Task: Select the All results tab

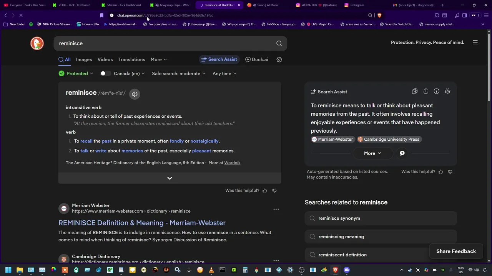Action: (65, 59)
